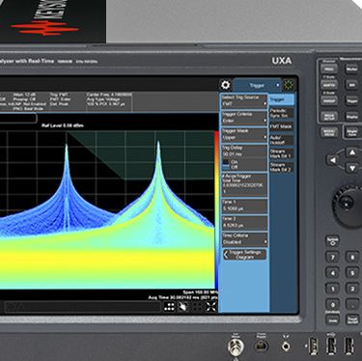Viewport: 362px width, 361px height.
Task: Open the Auto/Holdoff tab
Action: pos(281,140)
